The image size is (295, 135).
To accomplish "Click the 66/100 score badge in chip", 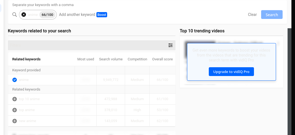I will (x=47, y=15).
